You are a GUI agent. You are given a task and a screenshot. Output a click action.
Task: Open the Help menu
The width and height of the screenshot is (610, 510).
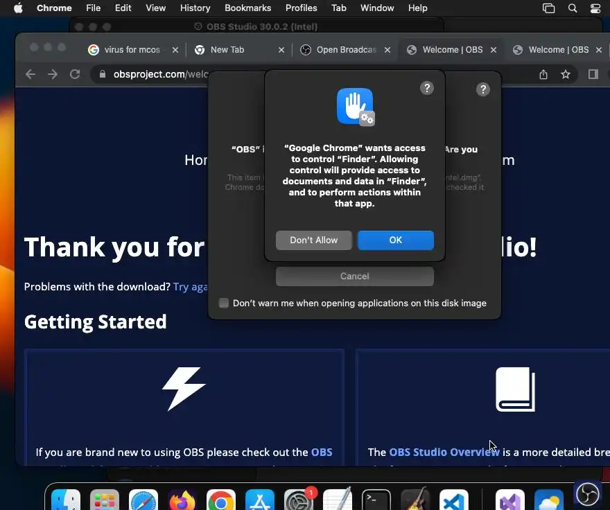[x=417, y=8]
